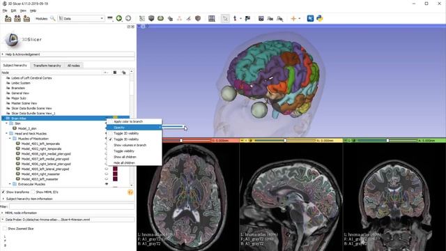Viewport: 446px width, 251px height.
Task: Open the view layout selector icon
Action: (212, 19)
